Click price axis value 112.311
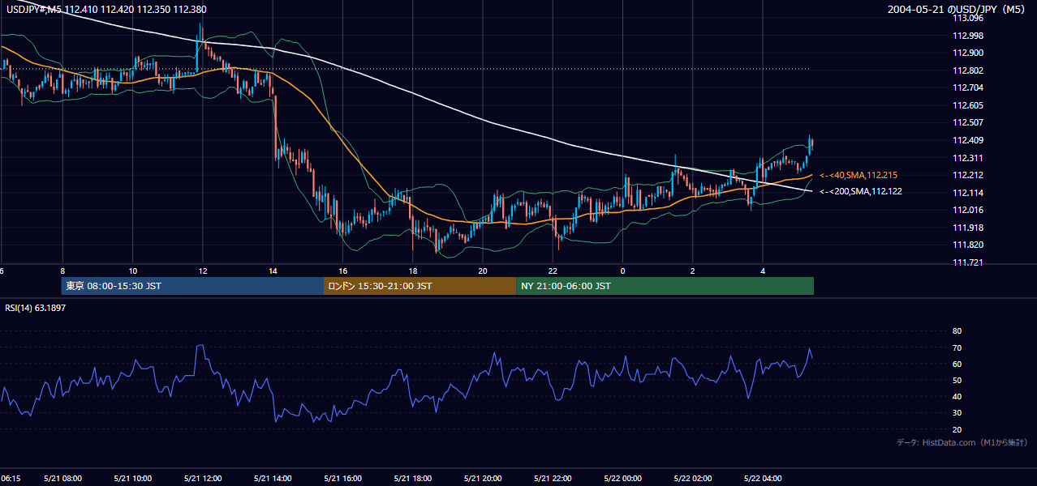1037x486 pixels. 967,158
